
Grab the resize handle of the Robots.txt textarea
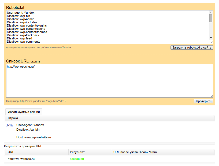coord(211,42)
